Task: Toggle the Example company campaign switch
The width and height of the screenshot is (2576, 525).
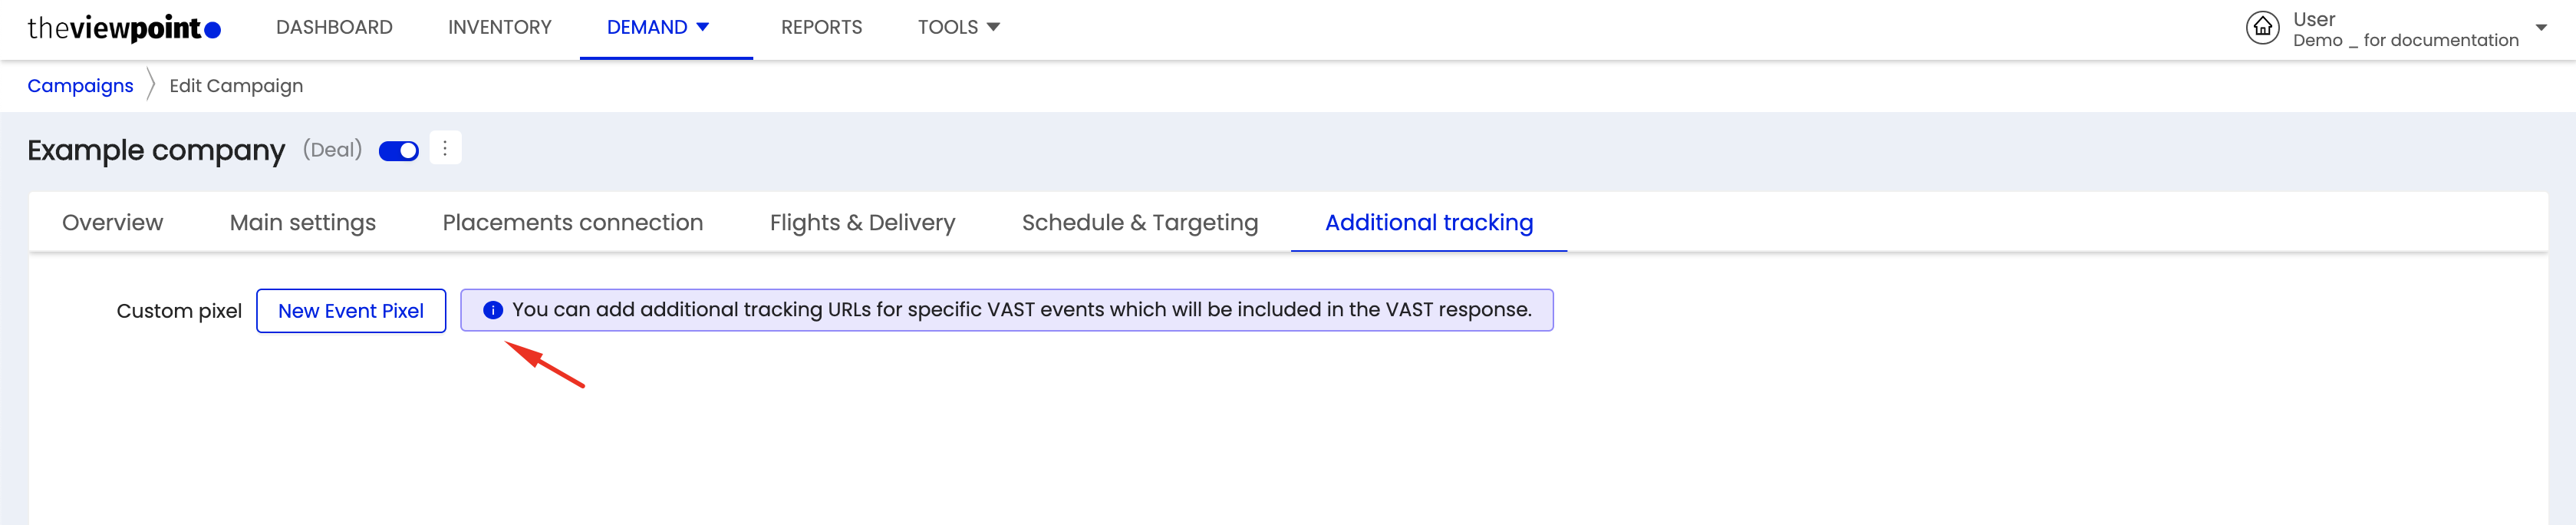Action: pyautogui.click(x=398, y=151)
